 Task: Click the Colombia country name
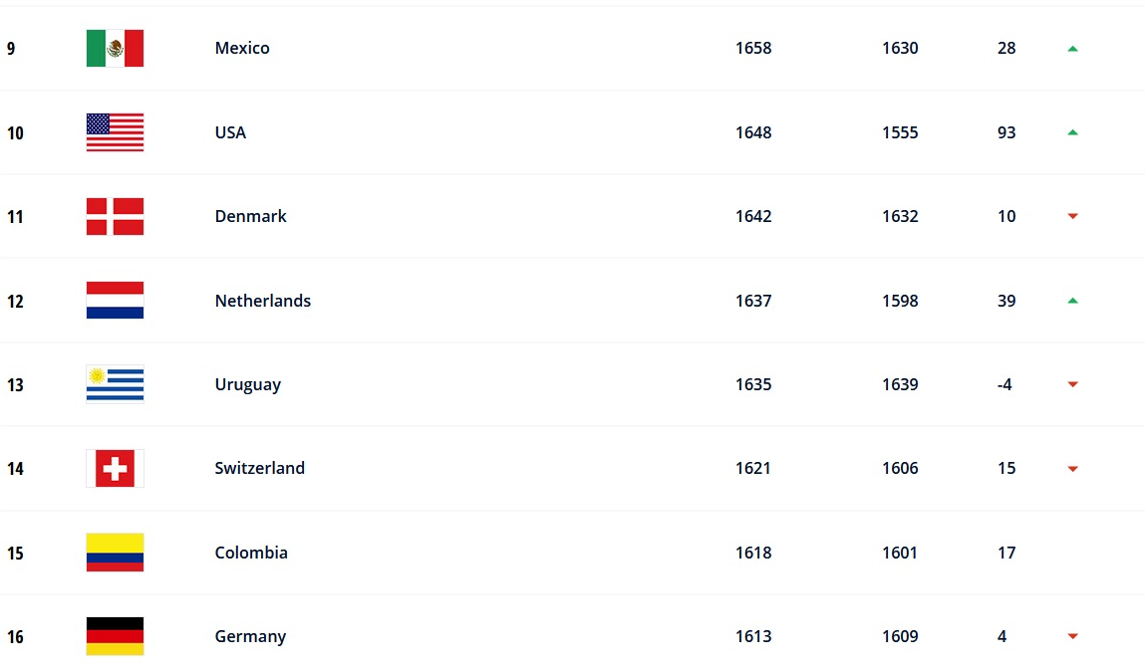[x=251, y=553]
